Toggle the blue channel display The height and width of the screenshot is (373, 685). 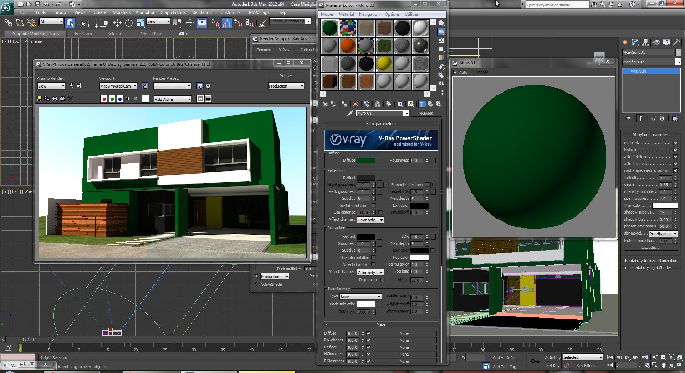120,99
